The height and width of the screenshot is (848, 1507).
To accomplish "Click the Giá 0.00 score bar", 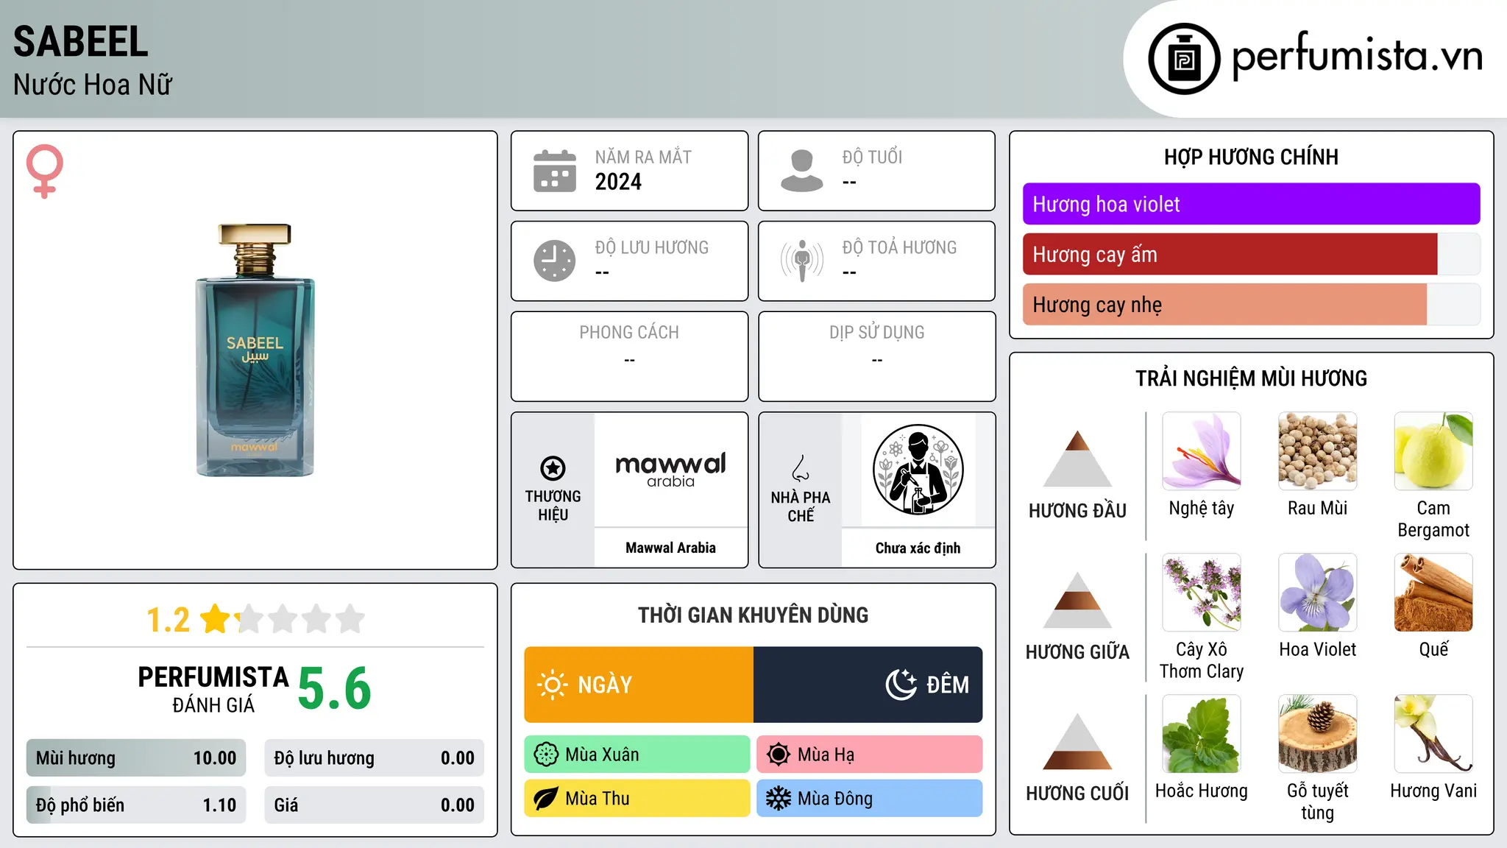I will [x=375, y=805].
